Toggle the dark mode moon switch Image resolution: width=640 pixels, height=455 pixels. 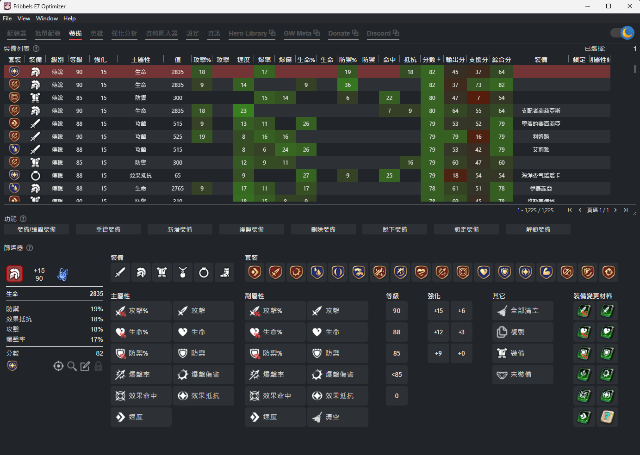tap(622, 33)
